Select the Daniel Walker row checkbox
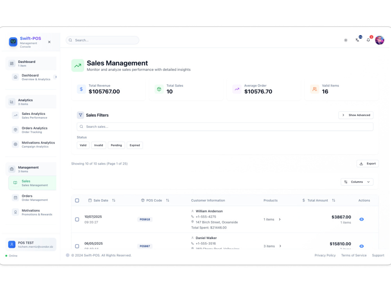391x293 pixels. coord(77,246)
